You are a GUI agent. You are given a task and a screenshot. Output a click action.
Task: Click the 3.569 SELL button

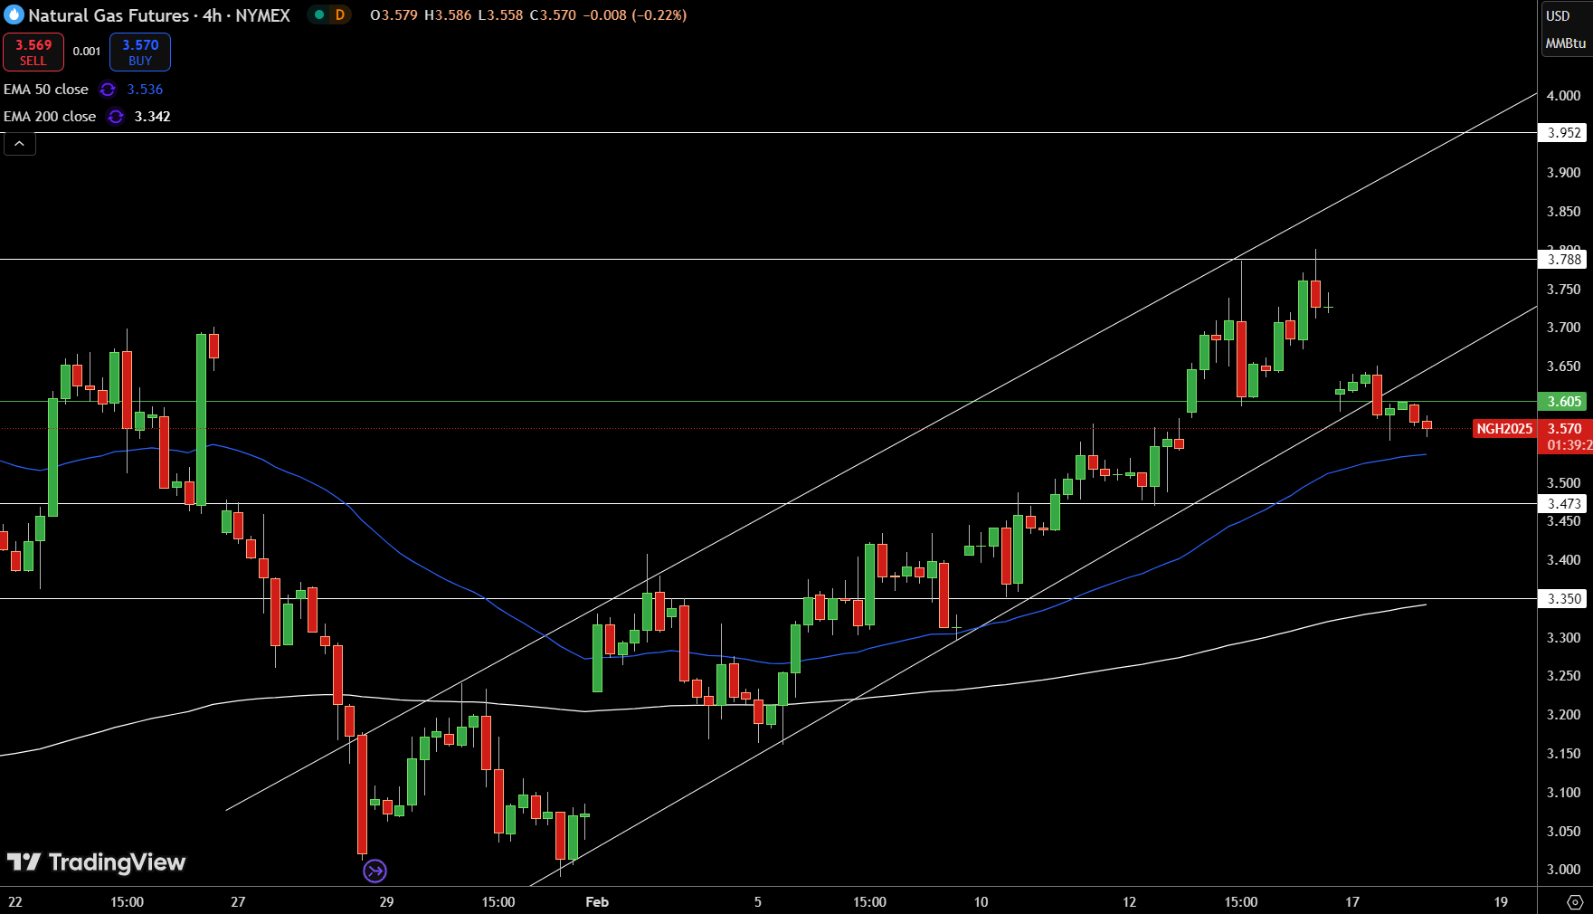point(33,52)
